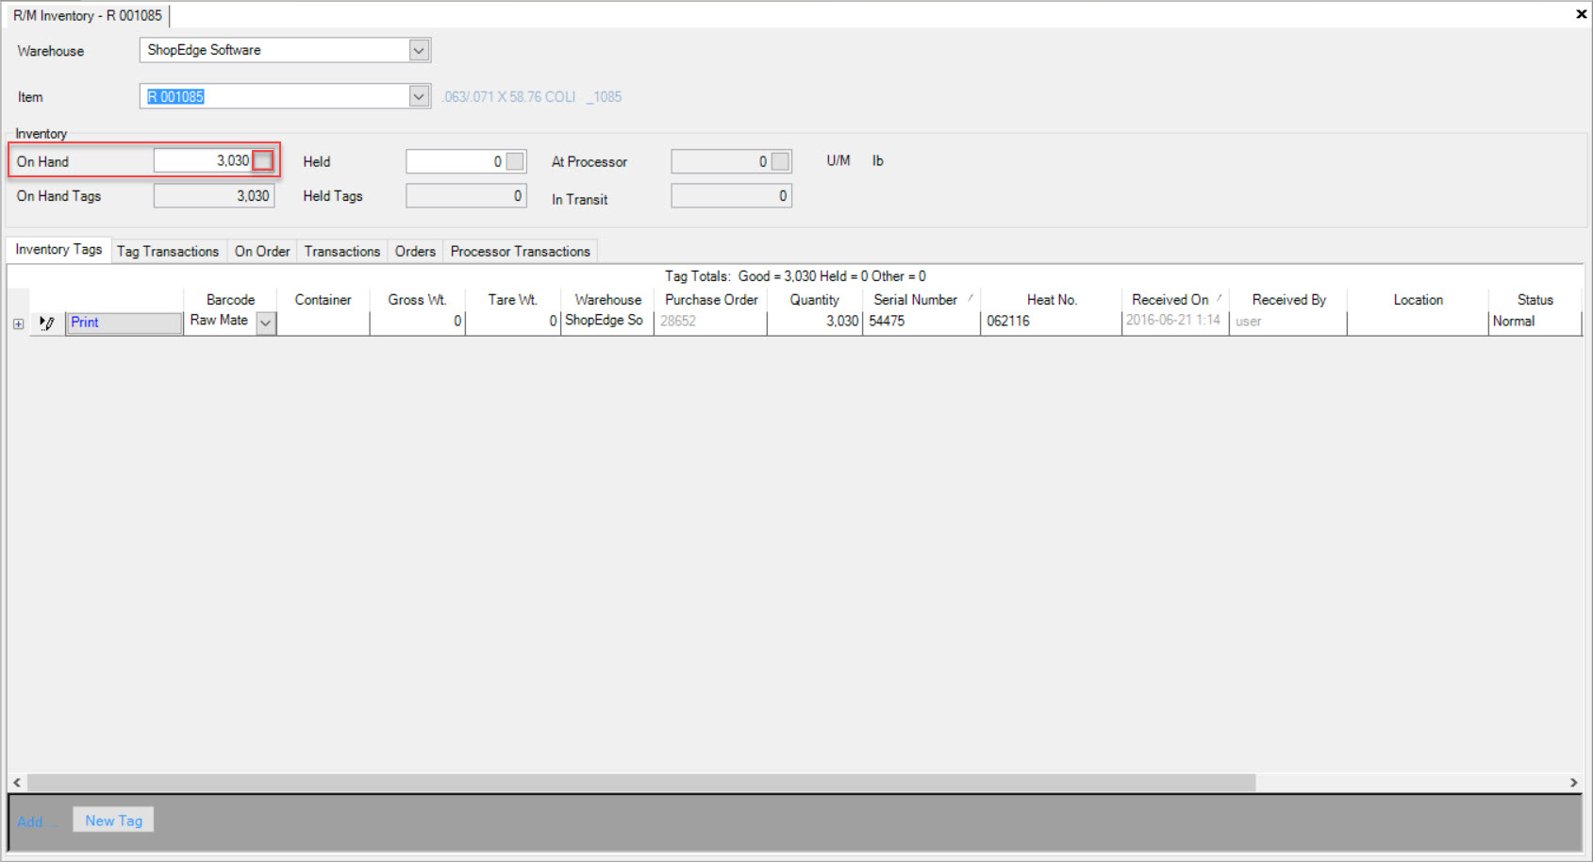Click the On Hand Tags field

click(x=214, y=195)
